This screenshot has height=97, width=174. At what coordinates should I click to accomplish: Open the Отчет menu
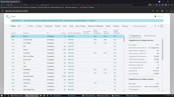(x=65, y=26)
